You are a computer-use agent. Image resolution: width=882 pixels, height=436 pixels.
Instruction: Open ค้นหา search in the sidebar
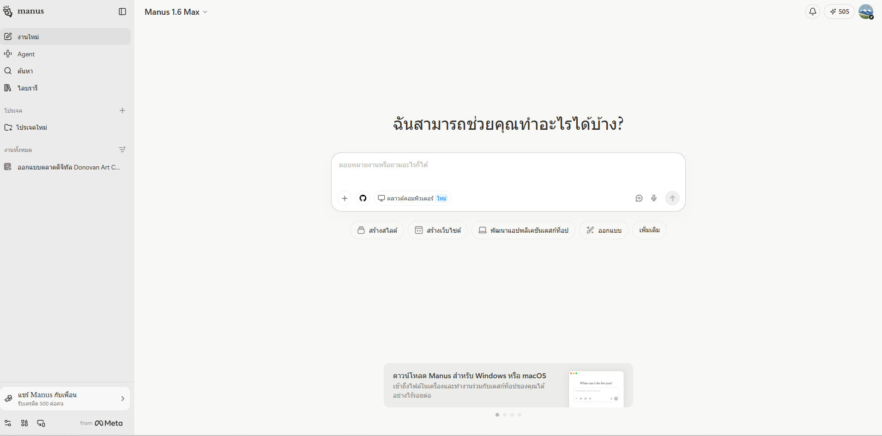[66, 71]
